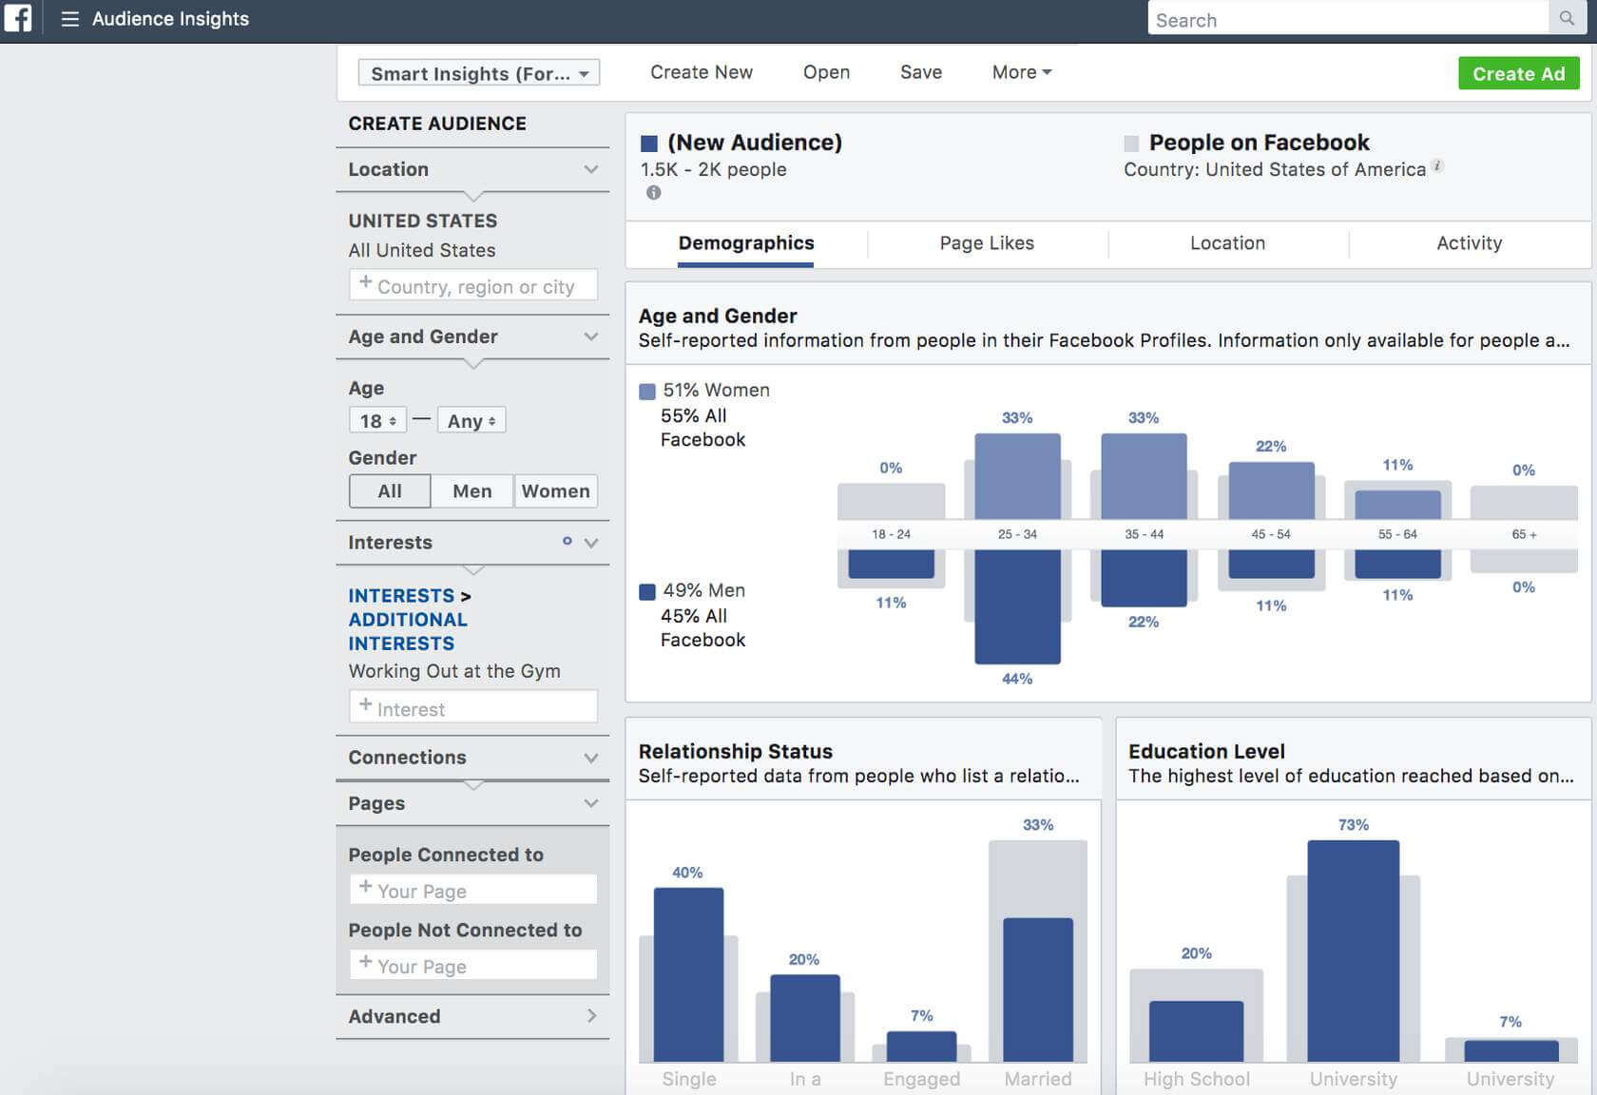The height and width of the screenshot is (1095, 1597).
Task: Click the ADDITIONAL INTERESTS link
Action: click(408, 631)
